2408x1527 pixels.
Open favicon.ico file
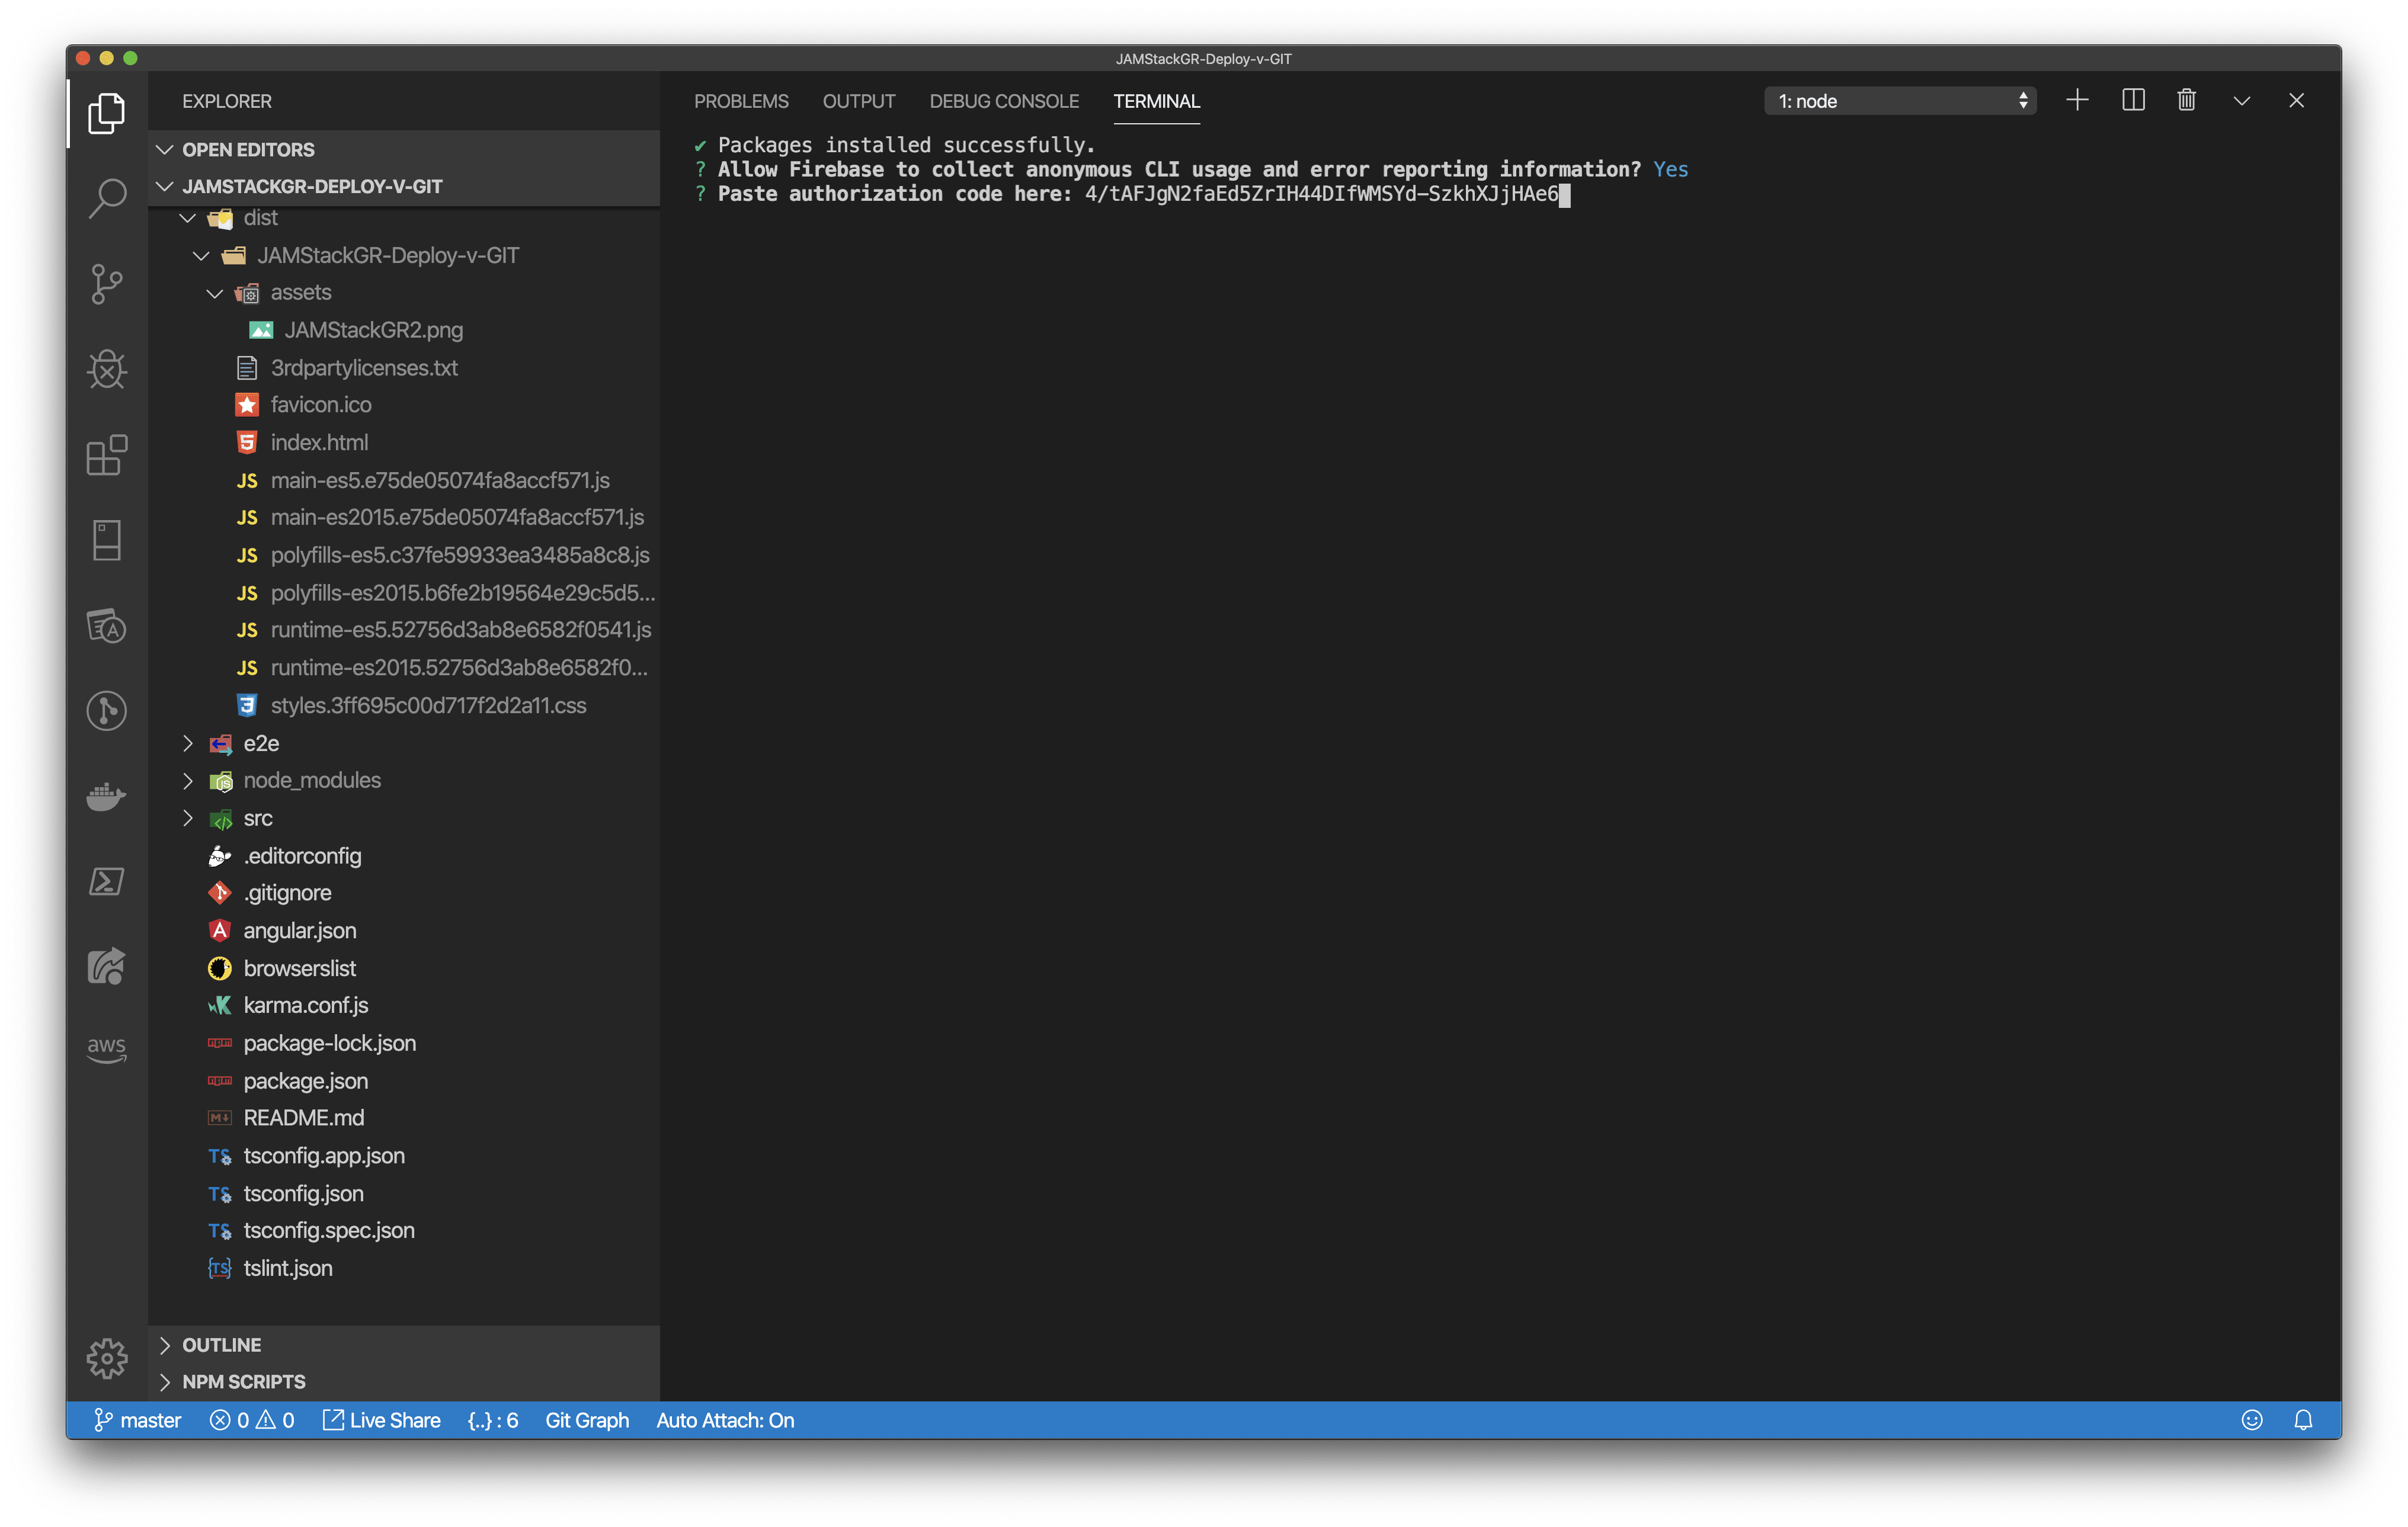coord(404,405)
